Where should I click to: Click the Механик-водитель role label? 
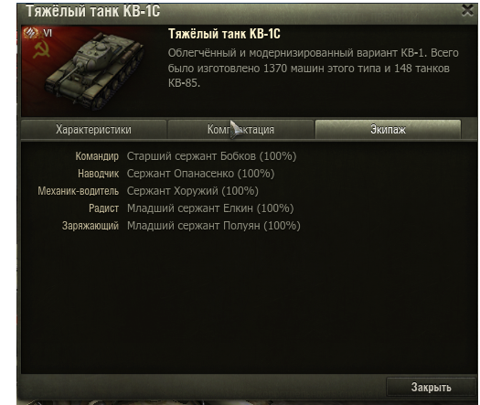79,191
